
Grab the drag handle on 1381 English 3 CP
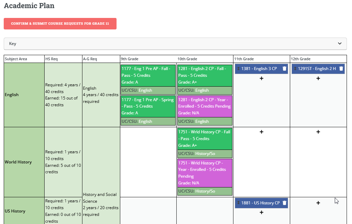click(x=238, y=69)
